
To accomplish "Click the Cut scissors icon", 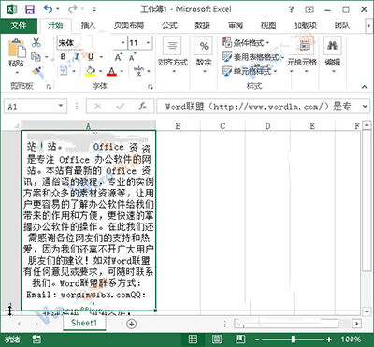I will point(36,42).
